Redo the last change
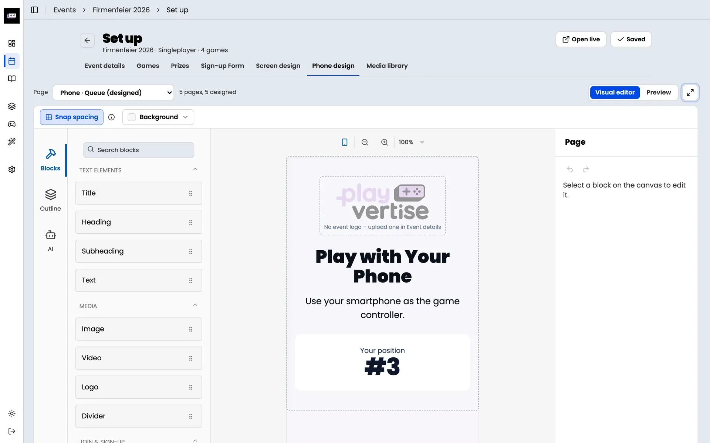 [x=586, y=169]
